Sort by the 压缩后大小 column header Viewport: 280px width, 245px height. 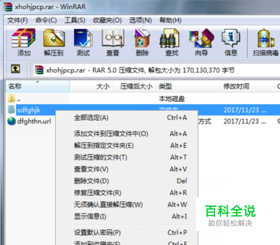click(134, 86)
